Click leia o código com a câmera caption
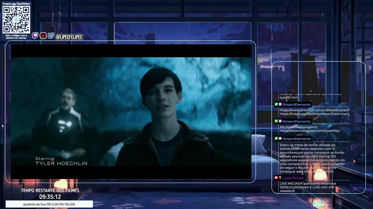Viewport: 373px width, 209px height. 16,37
